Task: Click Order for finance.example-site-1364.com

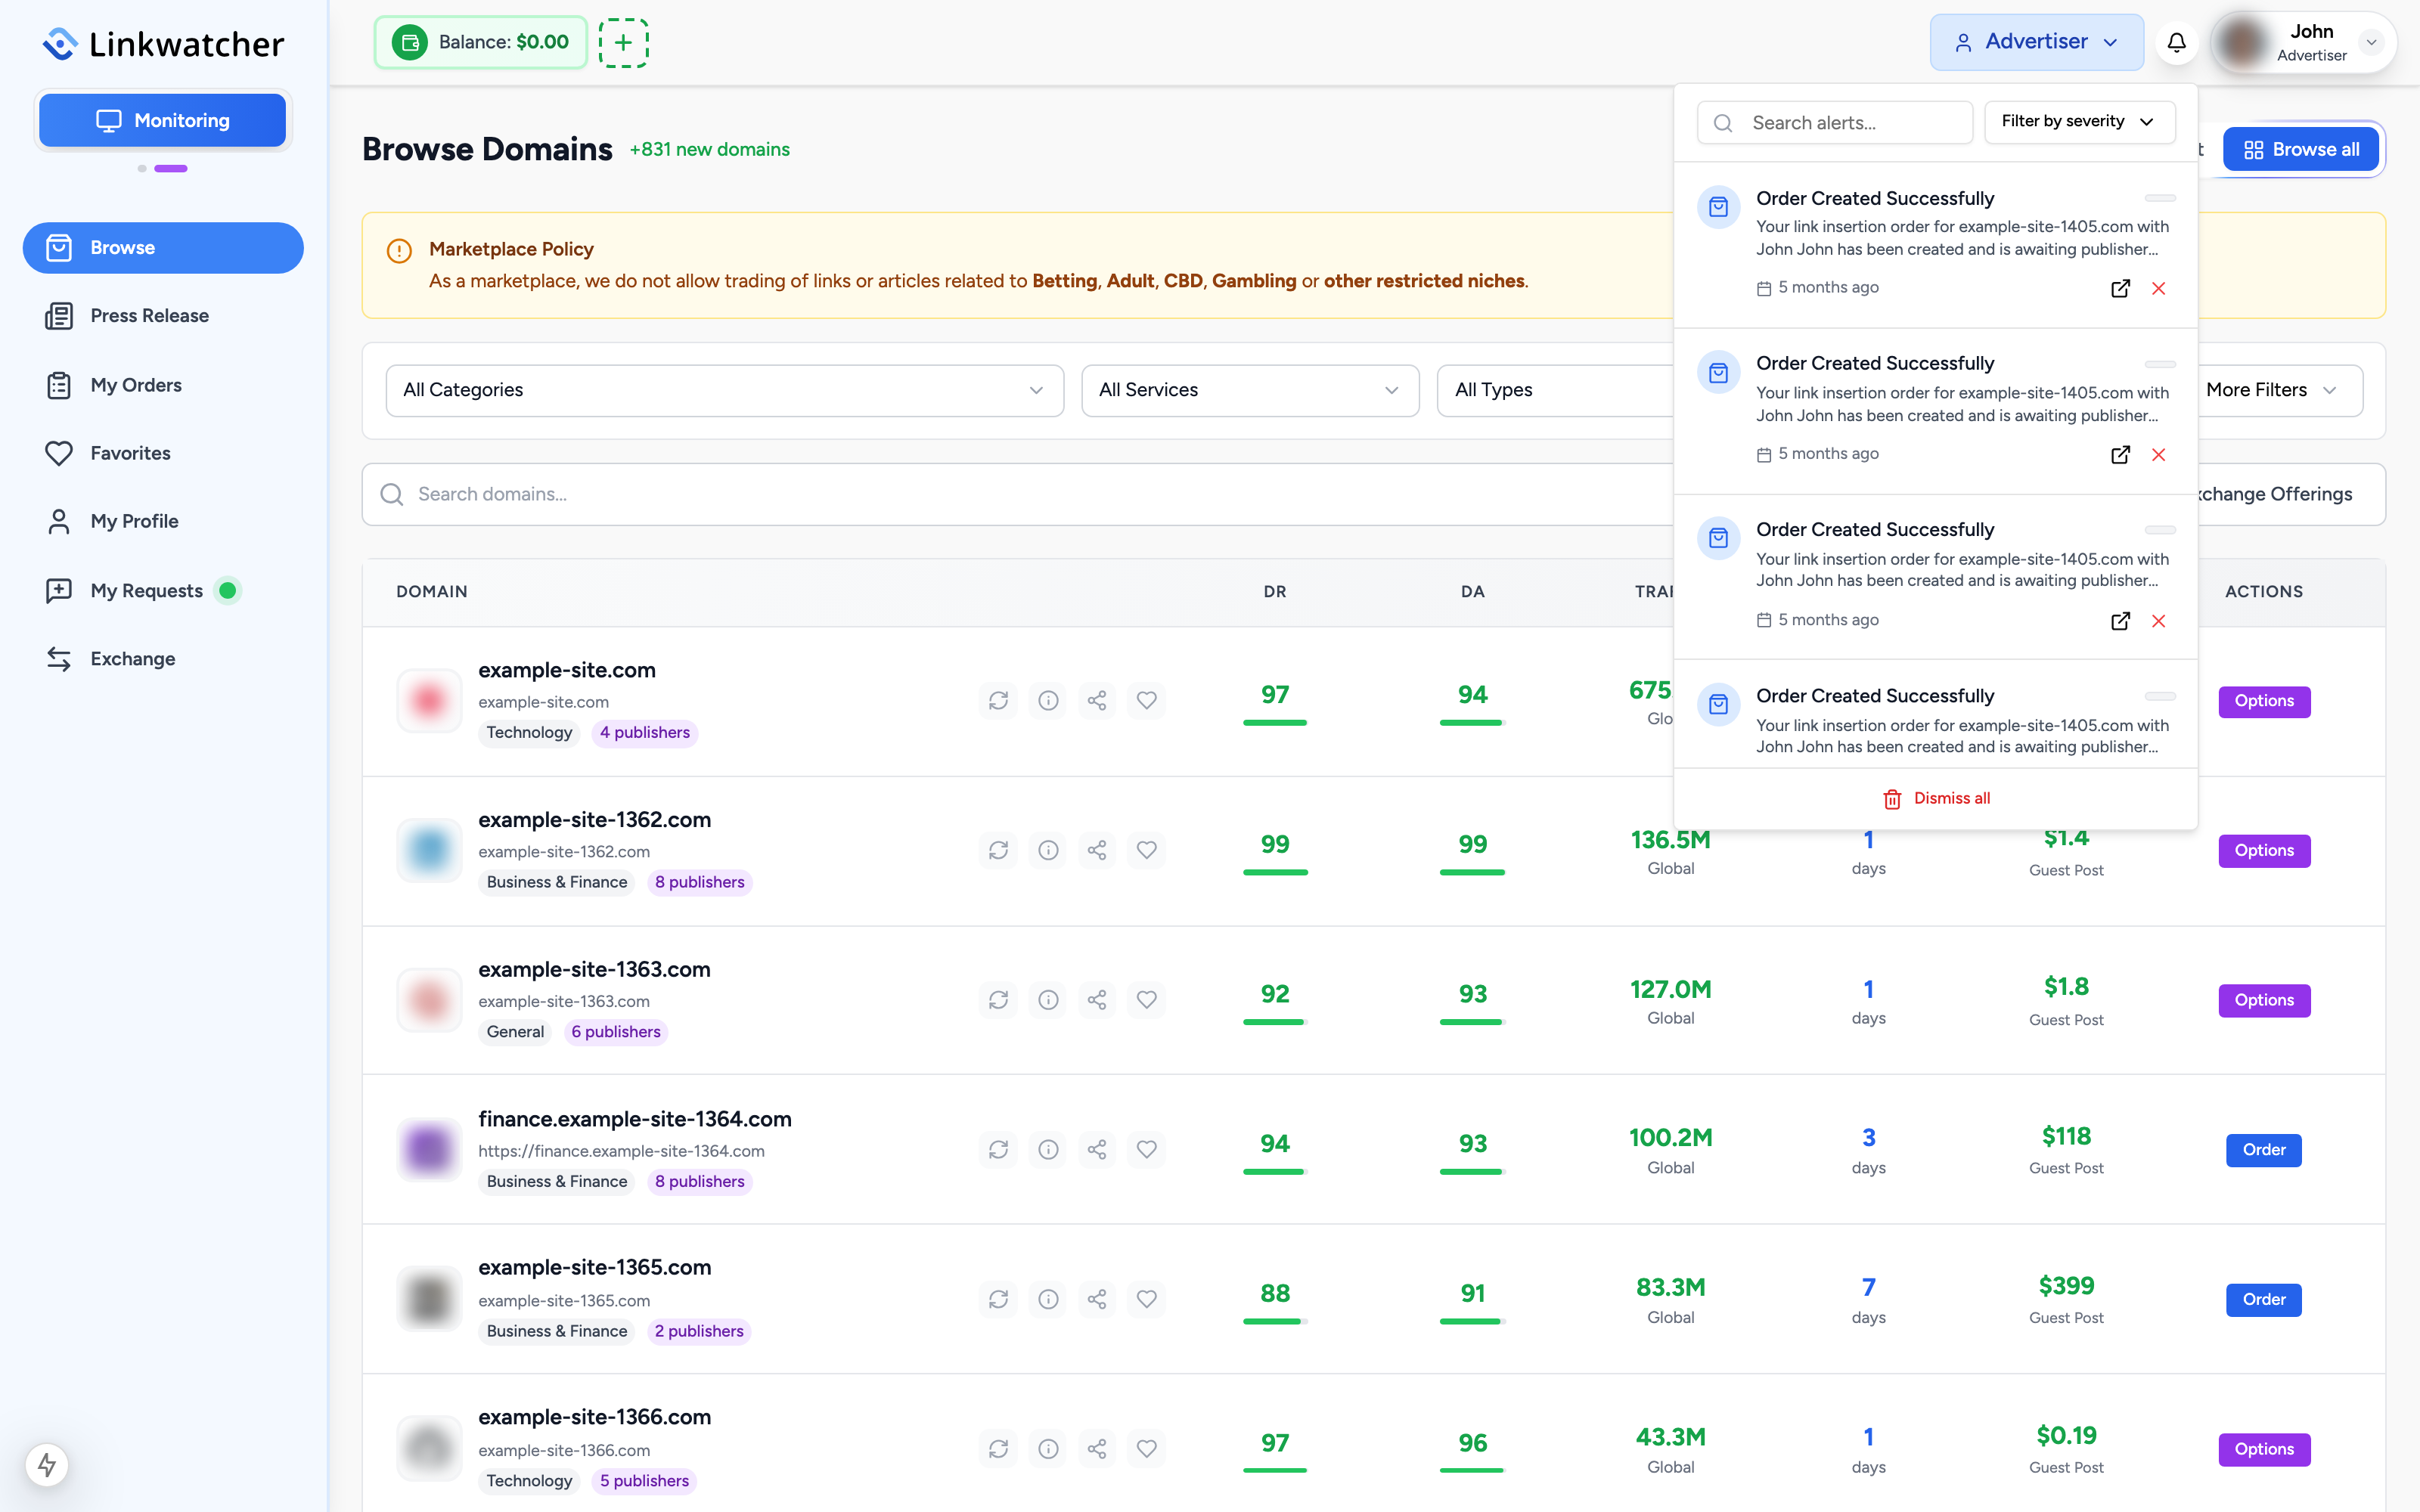Action: click(x=2264, y=1150)
